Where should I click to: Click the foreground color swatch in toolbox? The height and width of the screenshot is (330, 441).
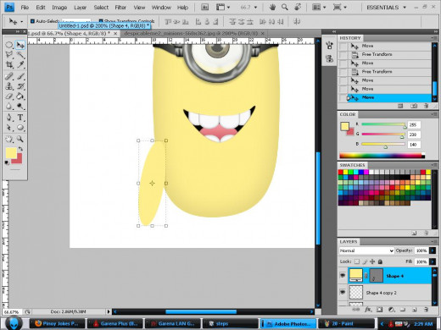coord(11,153)
